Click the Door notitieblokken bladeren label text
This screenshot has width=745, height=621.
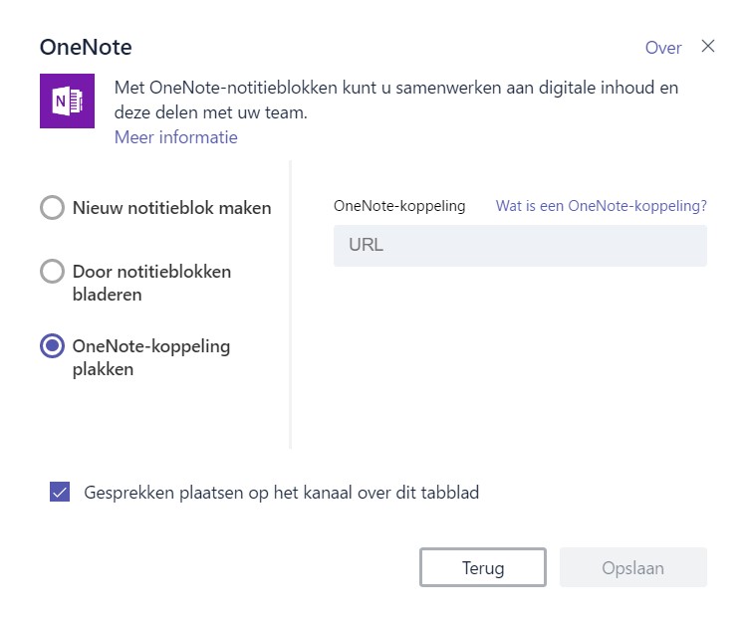click(x=152, y=283)
